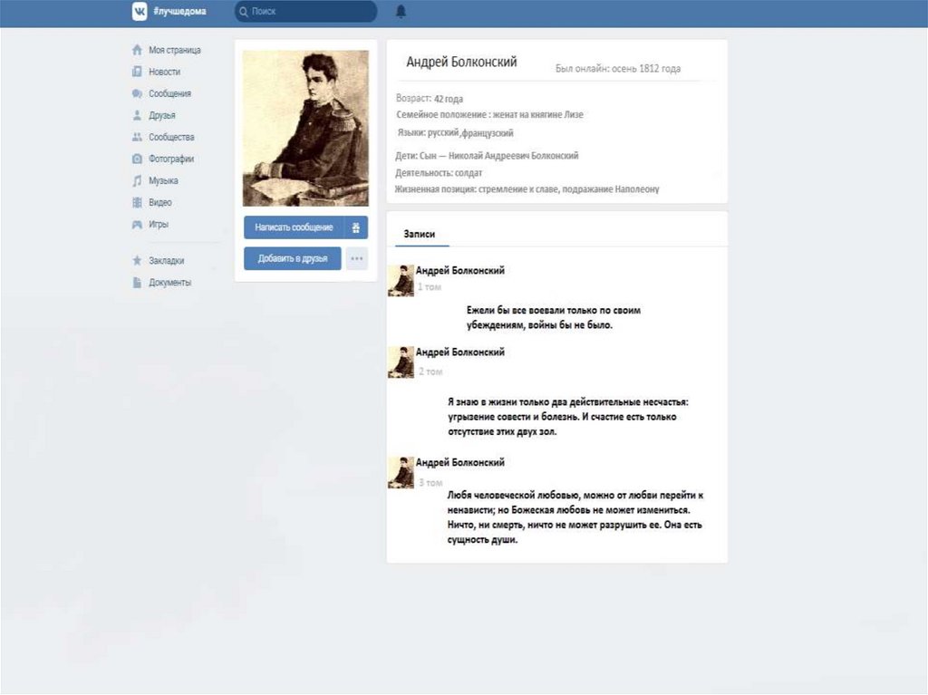The image size is (928, 695).
Task: Click post text 'Ежели бы все воевали'
Action: [554, 318]
